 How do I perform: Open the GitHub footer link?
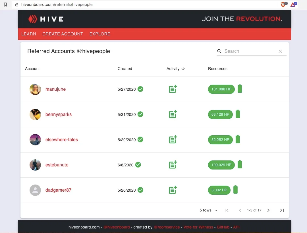(x=223, y=227)
